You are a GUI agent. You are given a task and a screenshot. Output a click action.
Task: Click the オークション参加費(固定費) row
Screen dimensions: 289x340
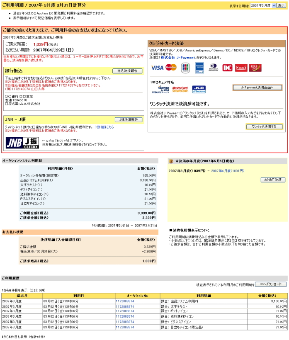pyautogui.click(x=88, y=175)
